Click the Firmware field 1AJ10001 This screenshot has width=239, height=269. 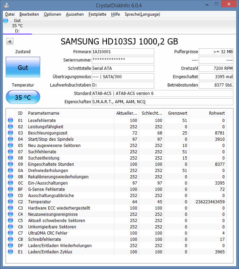[x=123, y=52]
